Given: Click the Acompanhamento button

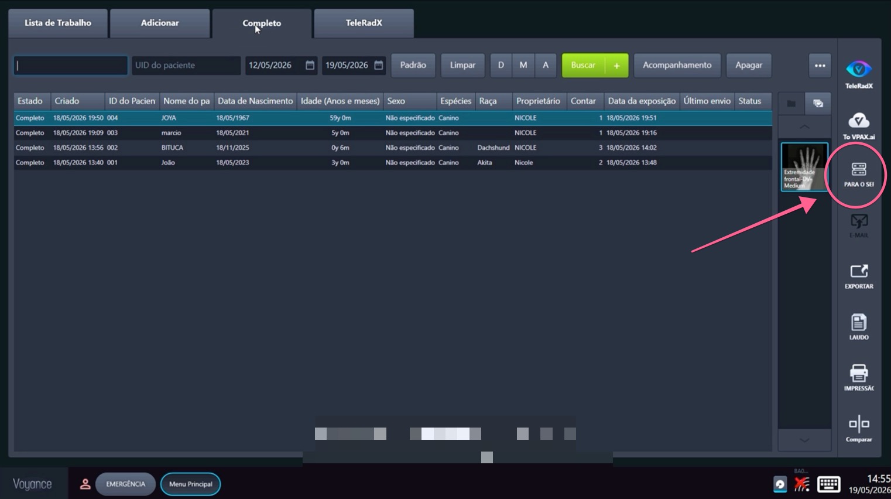Looking at the screenshot, I should click(677, 66).
